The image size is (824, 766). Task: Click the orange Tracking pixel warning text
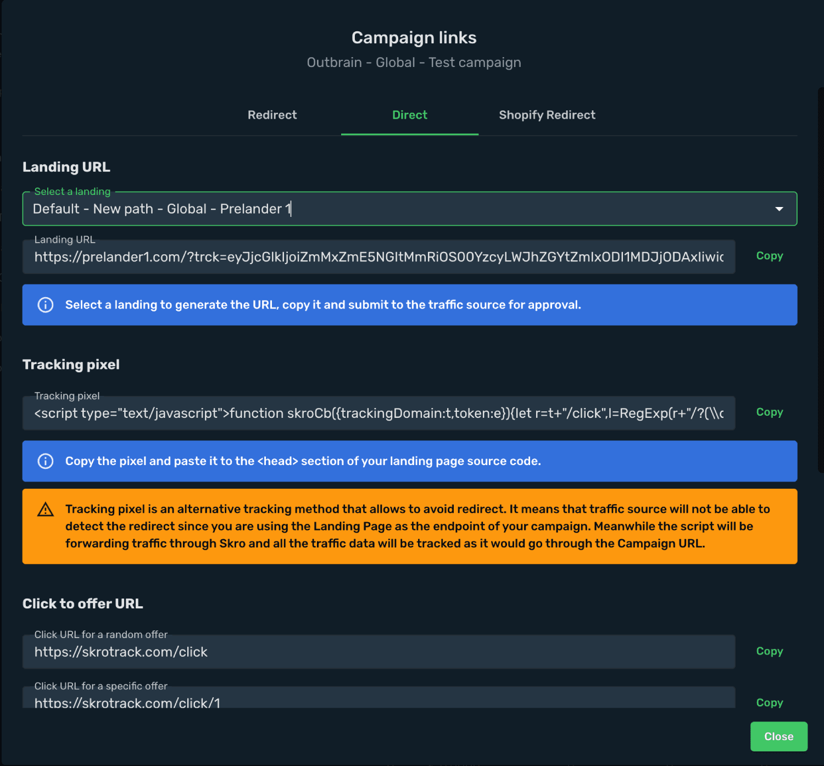point(417,526)
